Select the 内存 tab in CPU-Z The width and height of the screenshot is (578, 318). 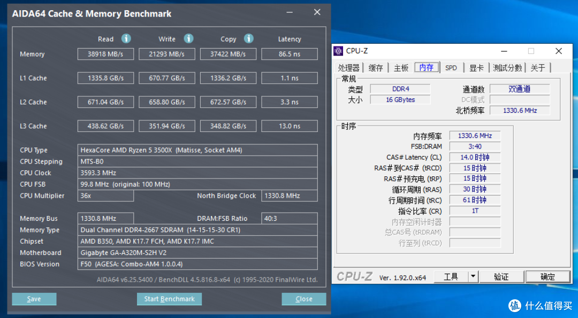[427, 67]
